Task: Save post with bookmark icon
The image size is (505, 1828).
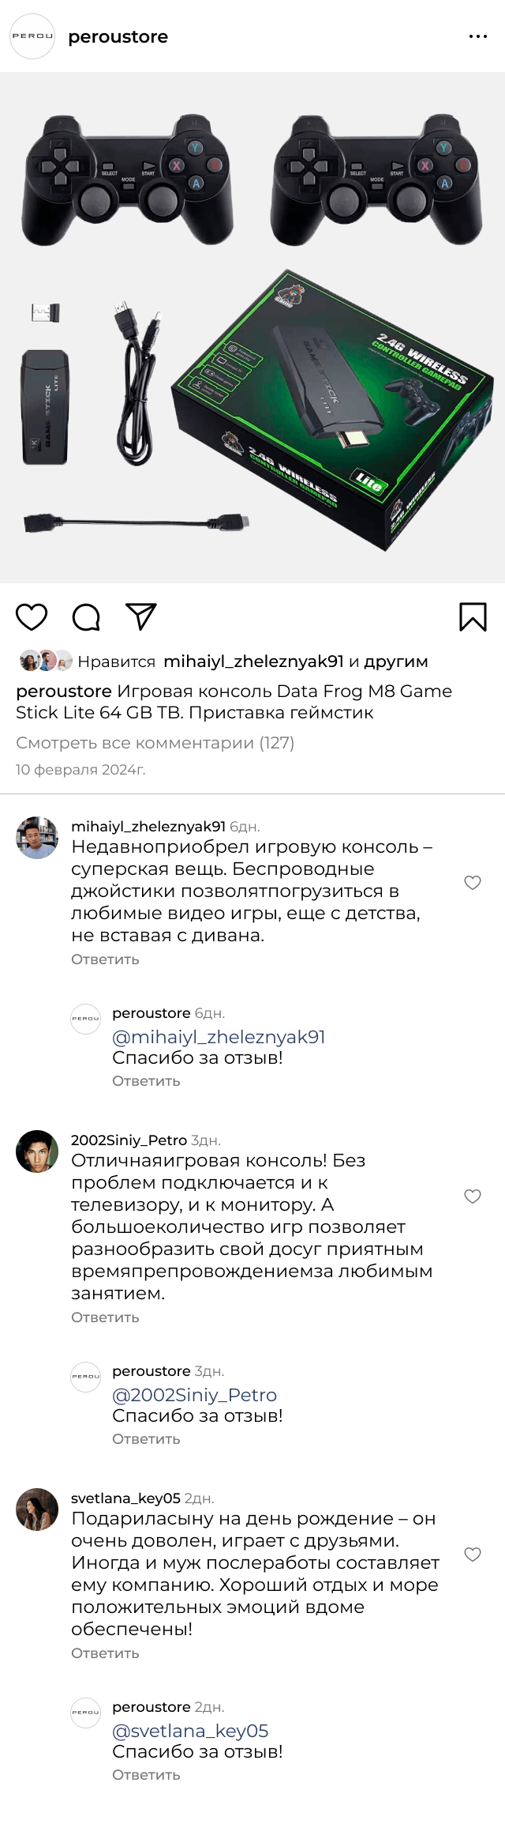Action: [x=473, y=617]
